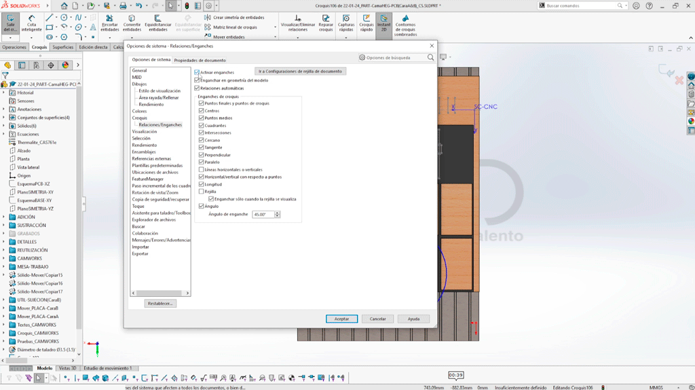Viewport: 695px width, 390px height.
Task: Select Cota inteligente tool
Action: (x=31, y=23)
